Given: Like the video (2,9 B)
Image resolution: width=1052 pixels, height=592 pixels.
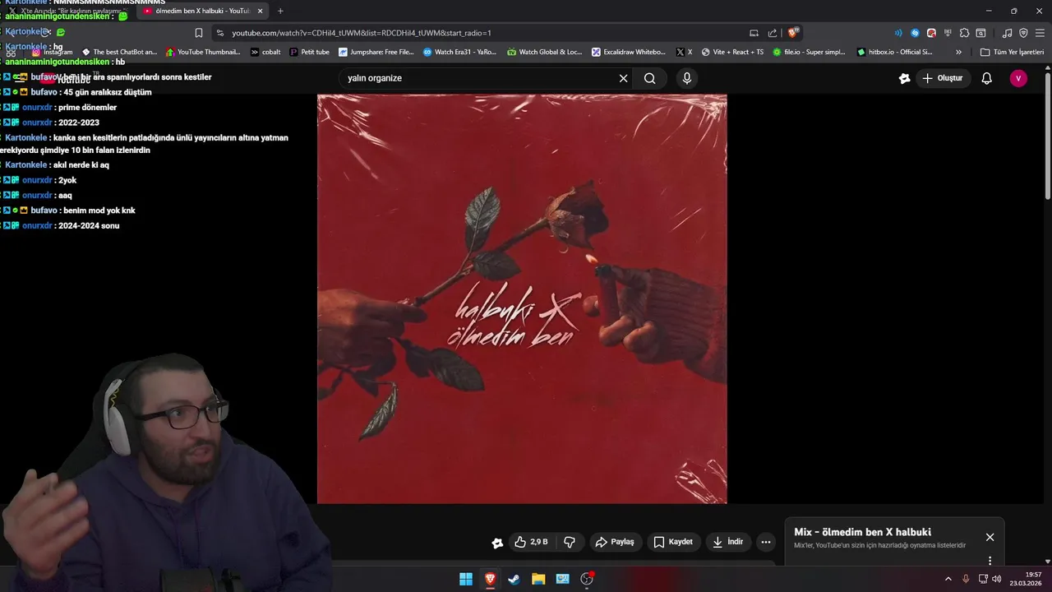Looking at the screenshot, I should click(x=531, y=542).
